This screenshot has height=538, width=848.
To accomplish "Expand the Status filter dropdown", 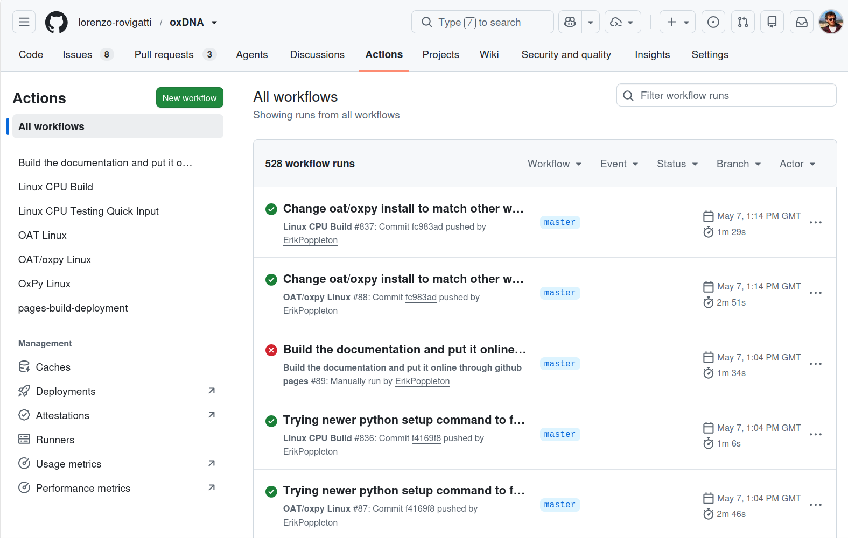I will tap(677, 164).
